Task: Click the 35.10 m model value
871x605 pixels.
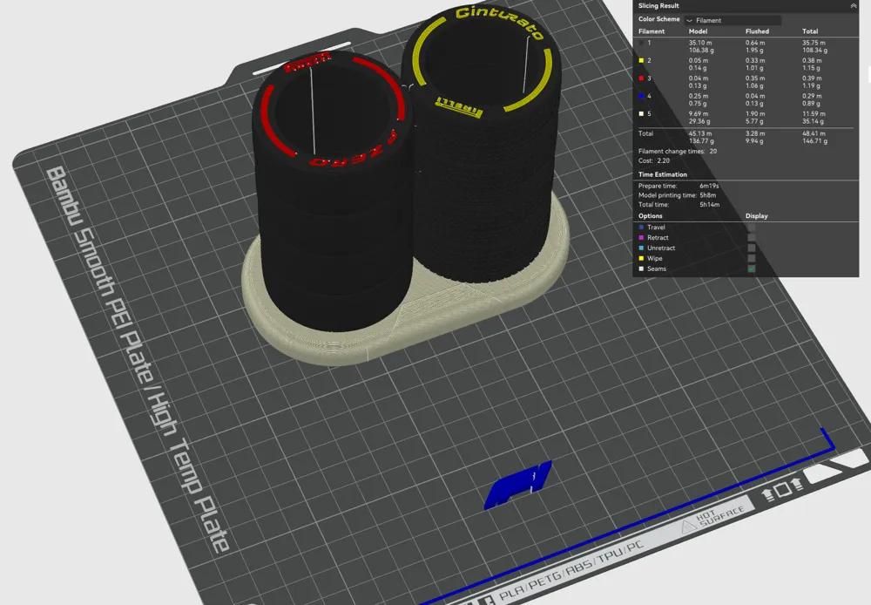Action: coord(700,43)
